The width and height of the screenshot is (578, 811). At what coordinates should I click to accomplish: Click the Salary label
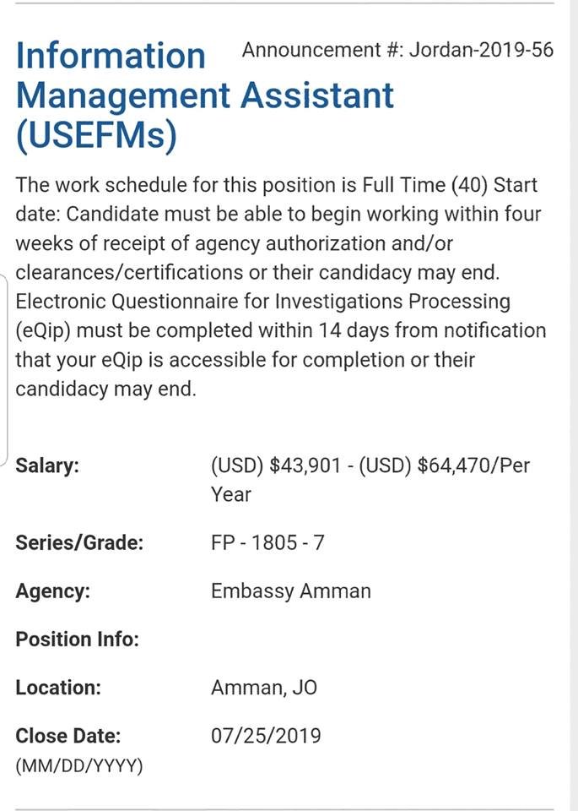[x=47, y=465]
